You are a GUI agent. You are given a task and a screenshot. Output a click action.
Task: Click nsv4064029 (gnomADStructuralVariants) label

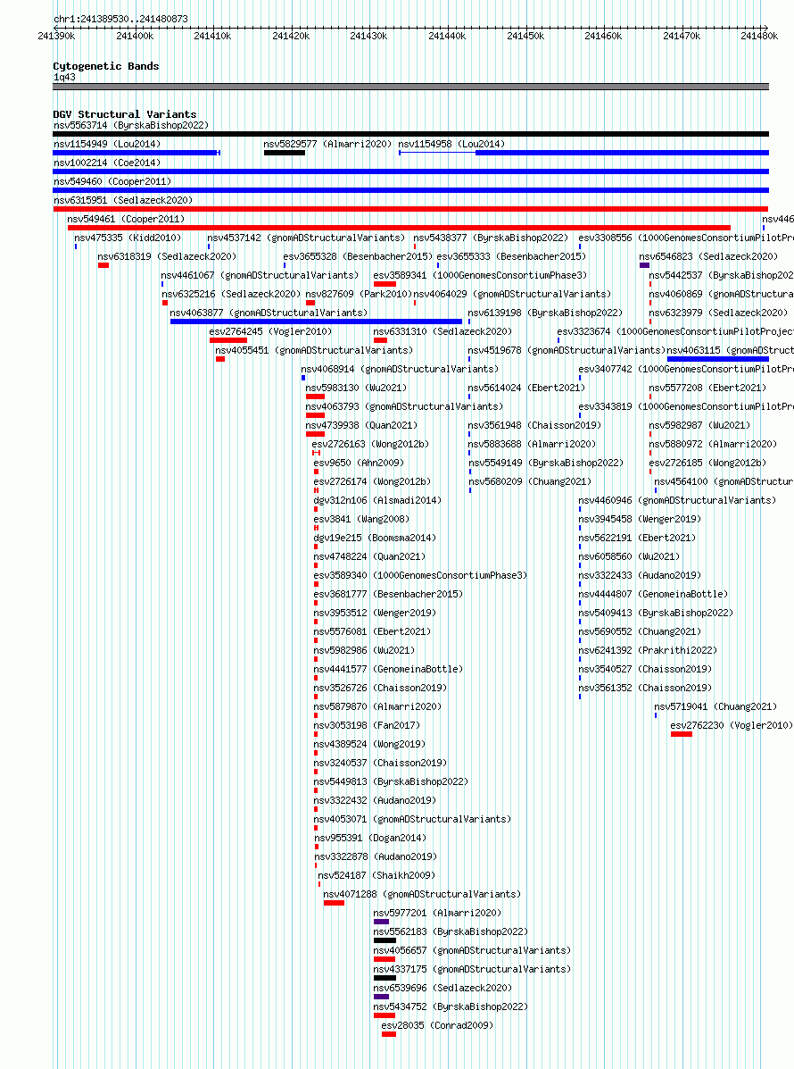[512, 294]
